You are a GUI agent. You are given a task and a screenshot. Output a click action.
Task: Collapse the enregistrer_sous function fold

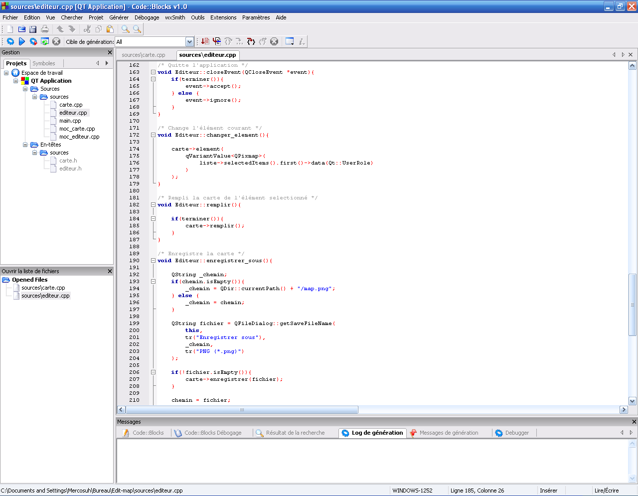[153, 260]
